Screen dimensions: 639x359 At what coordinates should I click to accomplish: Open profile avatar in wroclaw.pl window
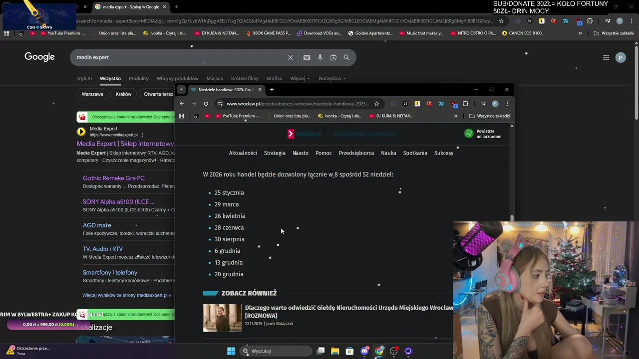click(495, 104)
